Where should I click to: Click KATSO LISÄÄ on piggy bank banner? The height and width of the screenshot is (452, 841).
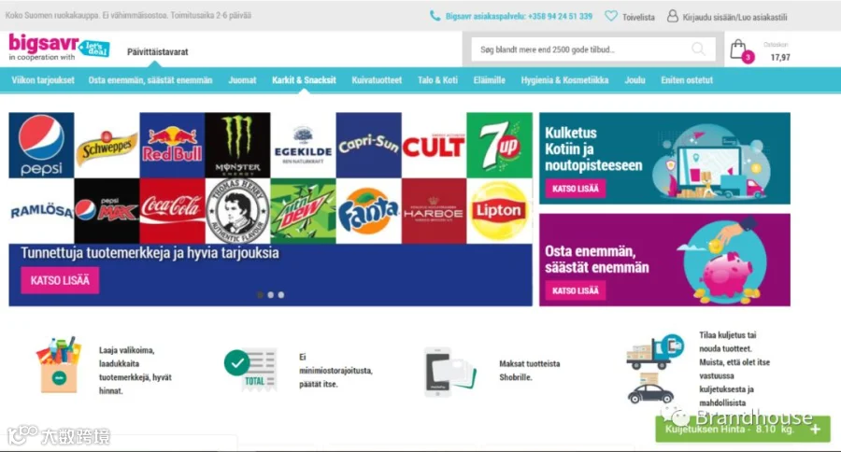pos(576,290)
